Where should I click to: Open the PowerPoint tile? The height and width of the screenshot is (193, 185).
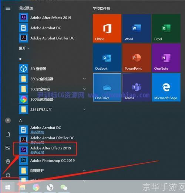137,58
